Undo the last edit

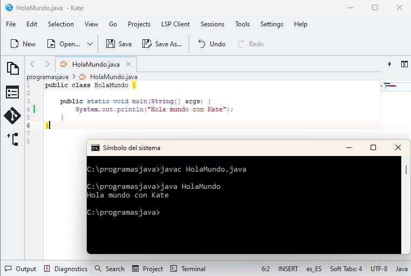click(x=211, y=44)
